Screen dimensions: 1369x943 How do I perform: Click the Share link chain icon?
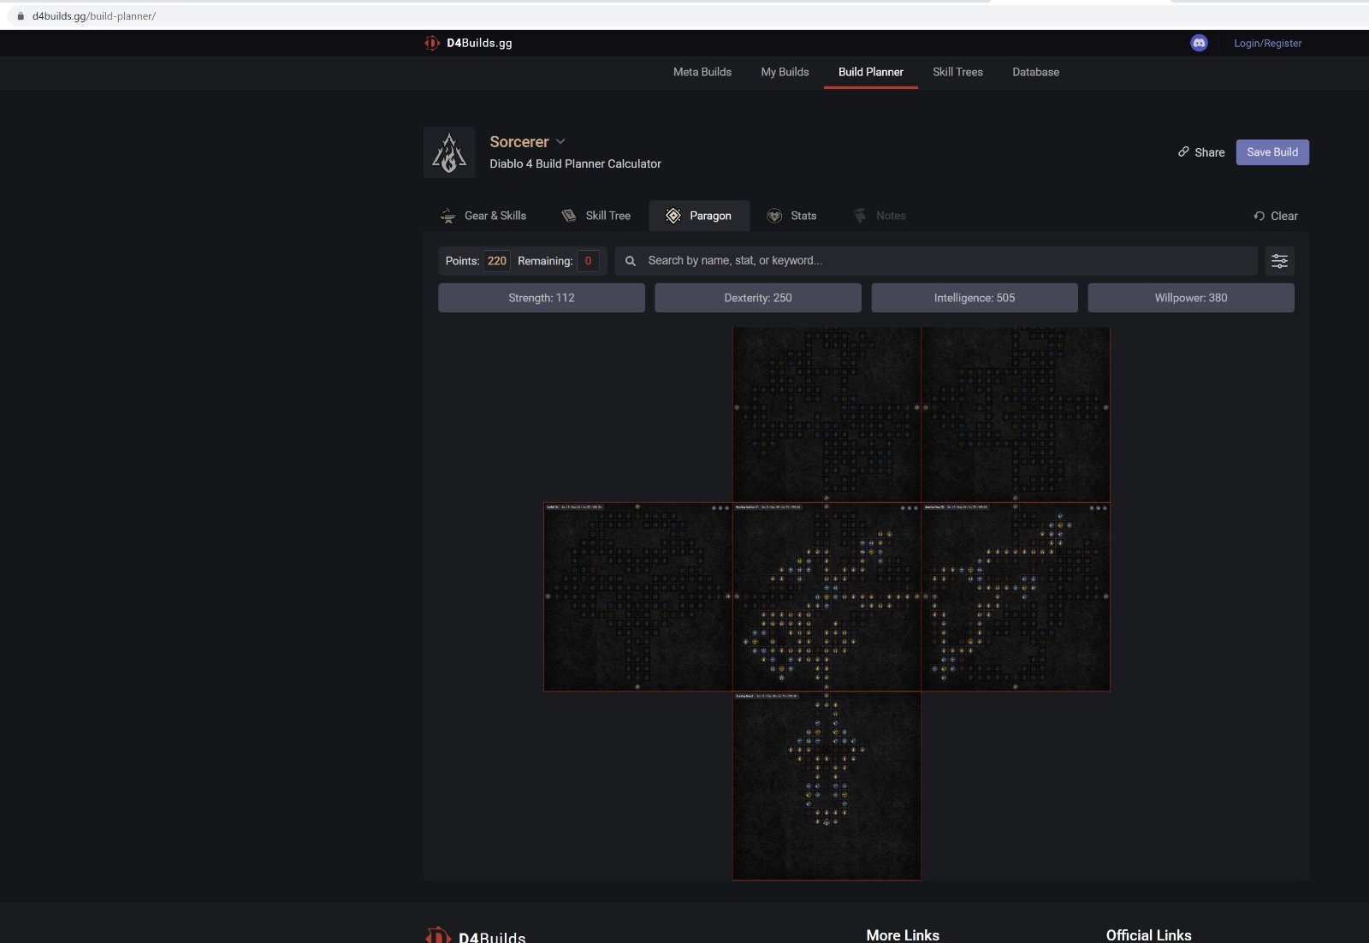1183,151
